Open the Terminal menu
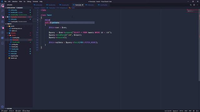 point(35,2)
